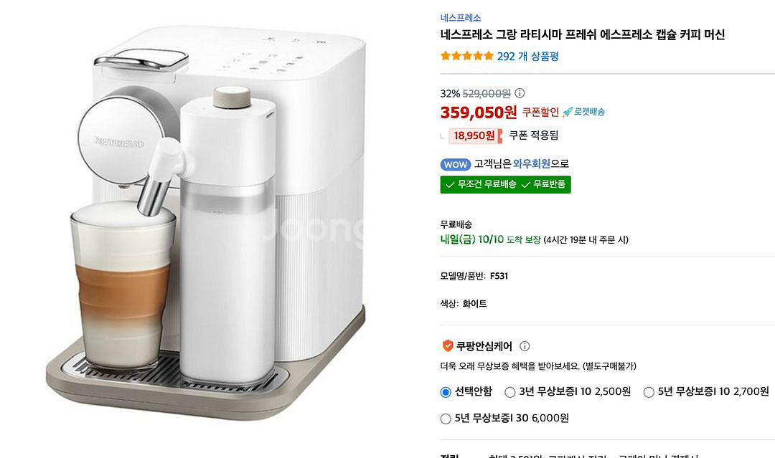Viewport: 775px width, 458px height.
Task: Click the orange 쿠팡안심케어 shield icon
Action: pos(448,346)
